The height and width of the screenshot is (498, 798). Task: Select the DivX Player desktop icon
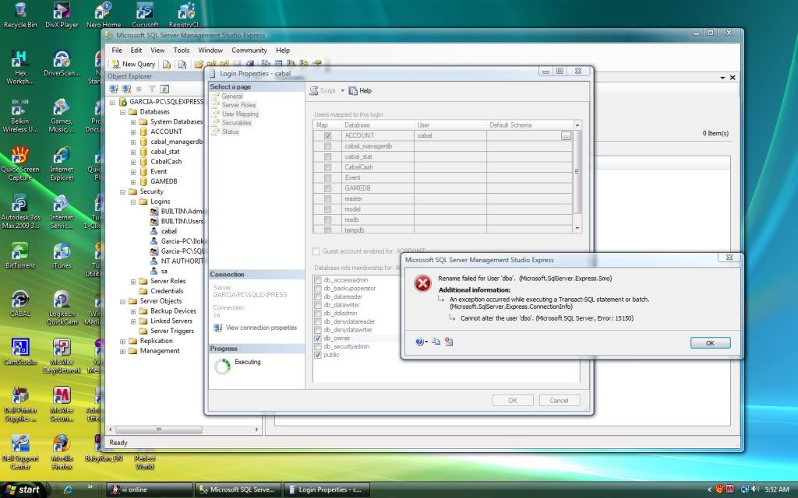[x=62, y=16]
